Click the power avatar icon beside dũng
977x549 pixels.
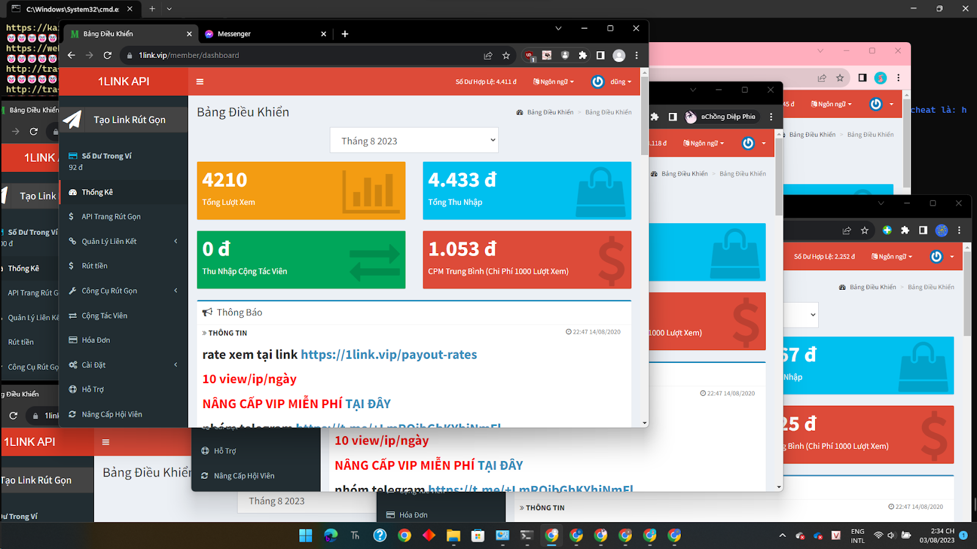[598, 82]
